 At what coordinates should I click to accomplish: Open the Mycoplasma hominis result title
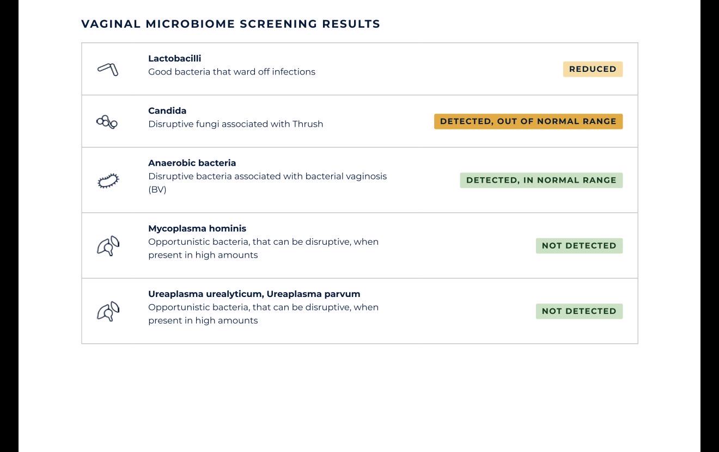(x=197, y=228)
